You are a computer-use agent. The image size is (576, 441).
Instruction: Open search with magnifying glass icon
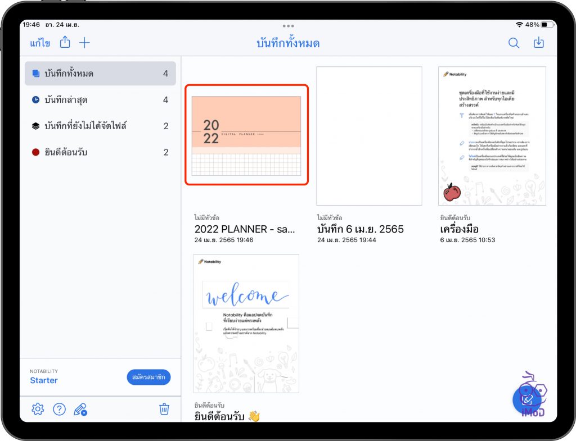click(x=514, y=43)
